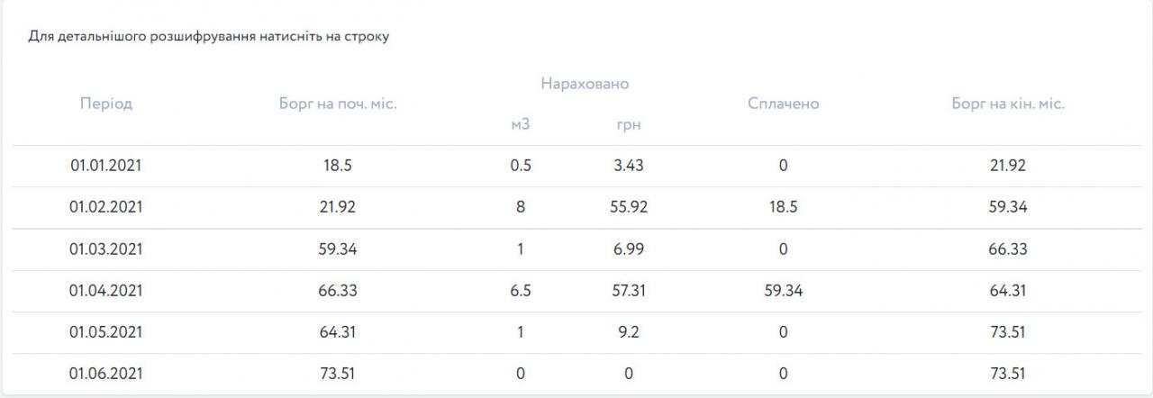Select the 6.5 m3 consumption cell
The width and height of the screenshot is (1153, 398).
tap(521, 291)
